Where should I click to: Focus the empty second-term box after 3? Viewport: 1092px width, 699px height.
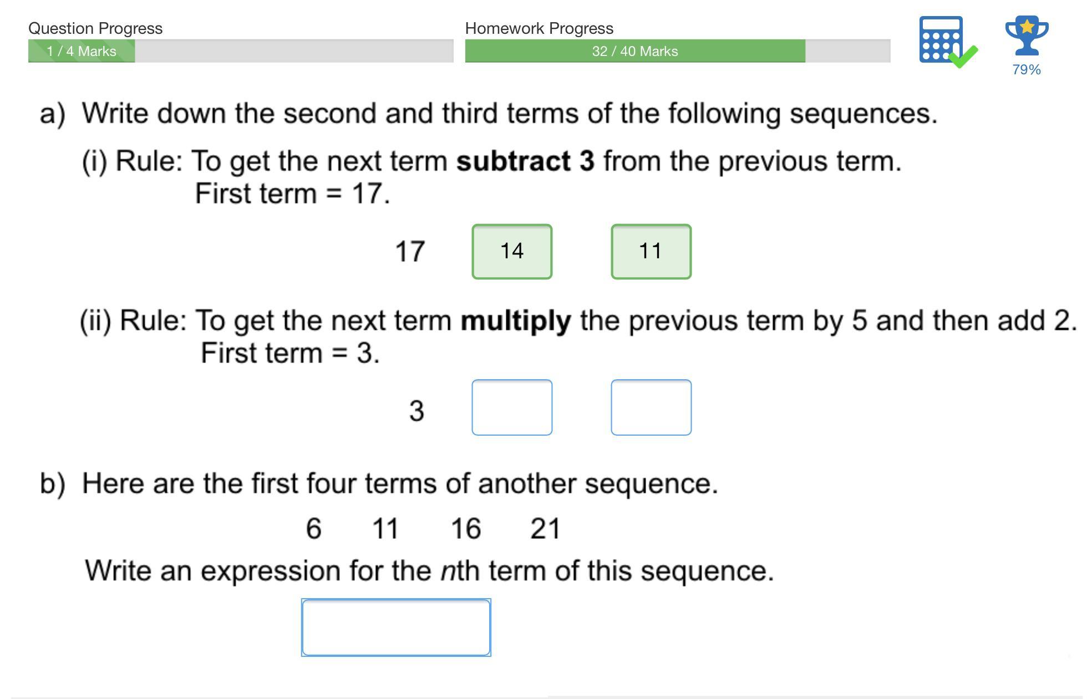pos(511,407)
